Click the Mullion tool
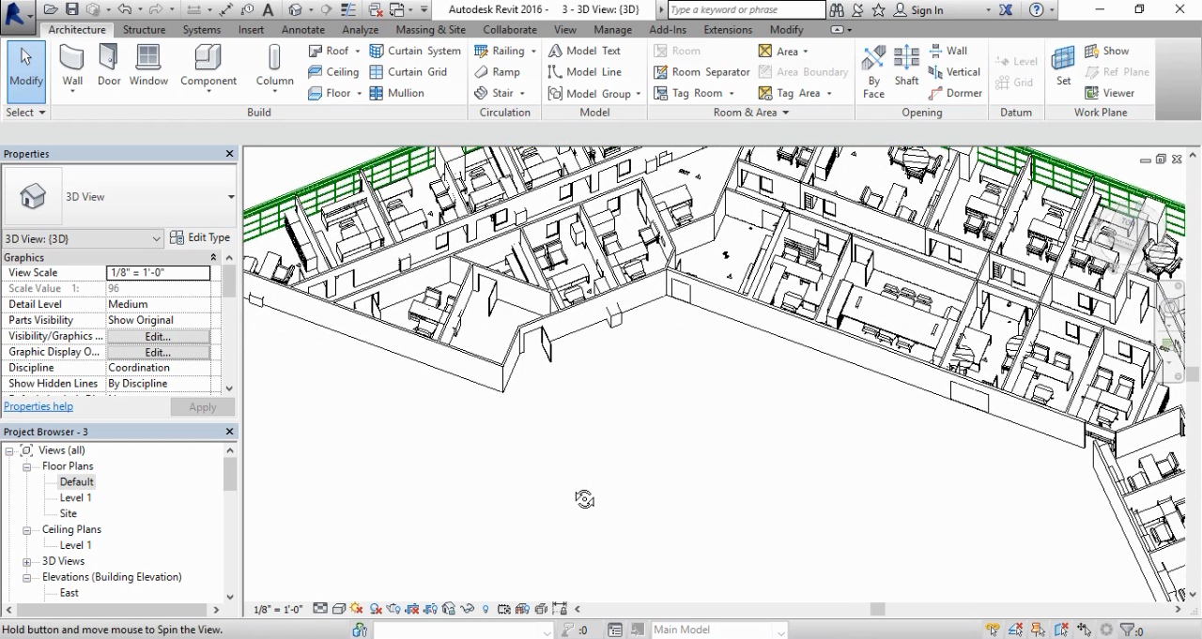1202x639 pixels. 396,93
